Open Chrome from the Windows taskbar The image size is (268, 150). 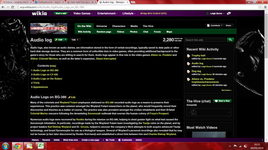pos(18,146)
